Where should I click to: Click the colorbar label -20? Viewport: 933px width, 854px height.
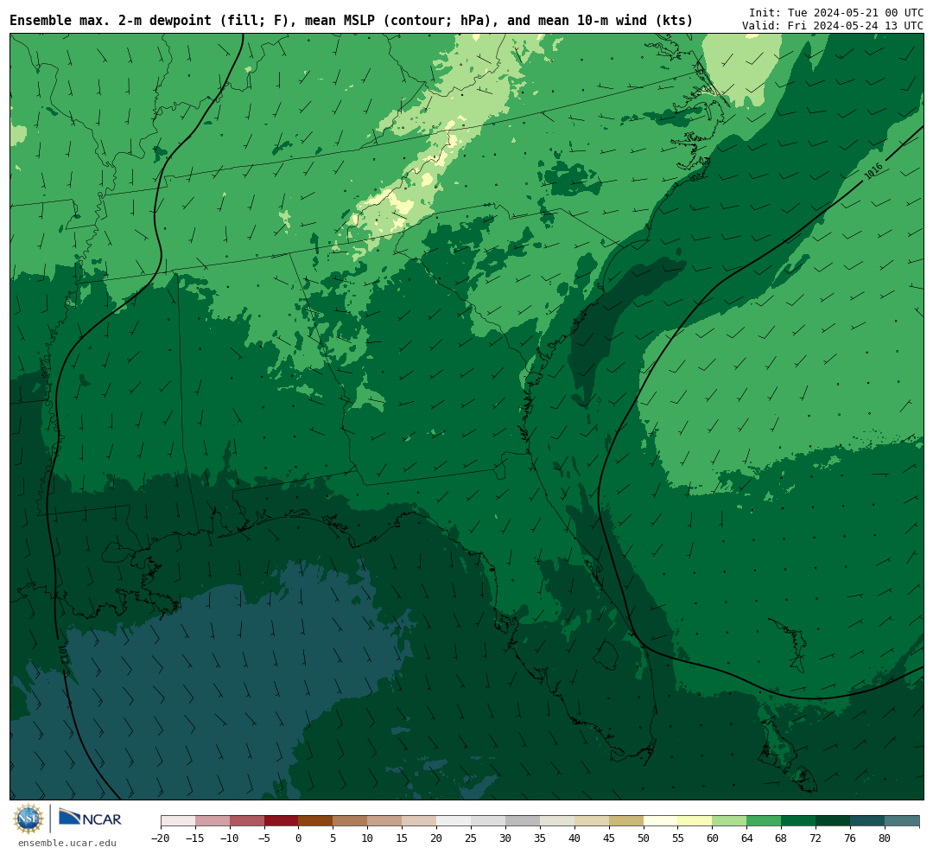[x=161, y=838]
